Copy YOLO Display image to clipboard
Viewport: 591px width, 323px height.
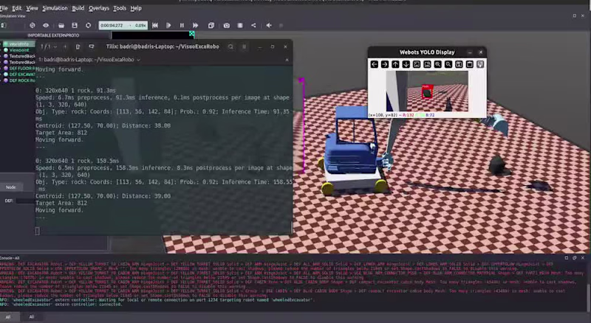[470, 64]
